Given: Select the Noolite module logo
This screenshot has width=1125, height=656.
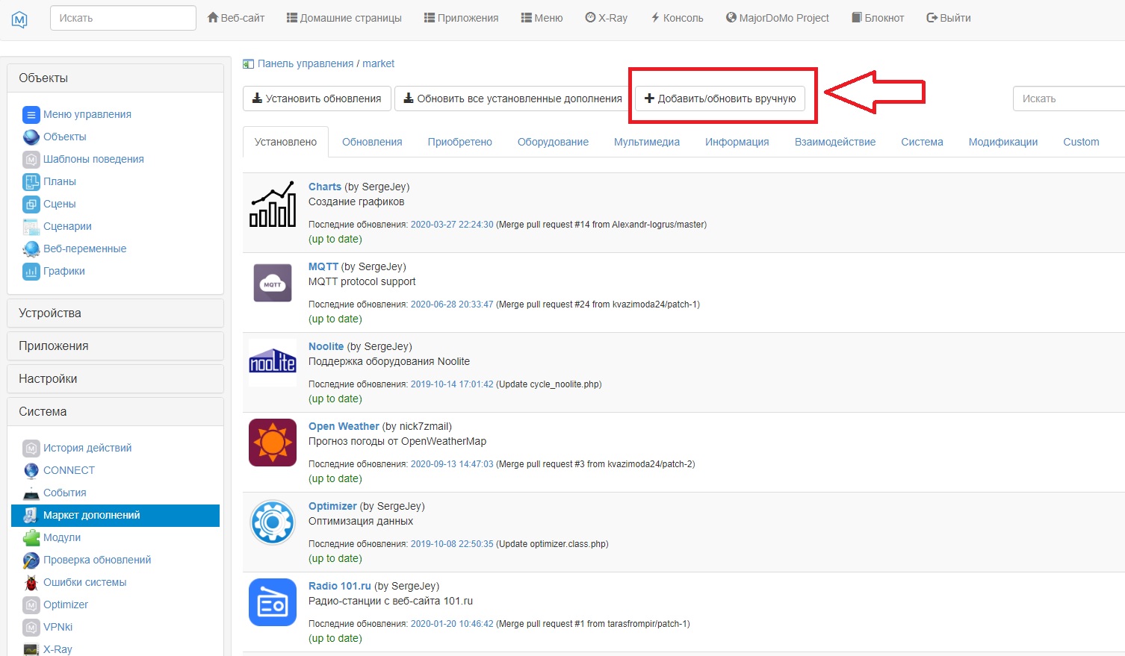Looking at the screenshot, I should [272, 363].
